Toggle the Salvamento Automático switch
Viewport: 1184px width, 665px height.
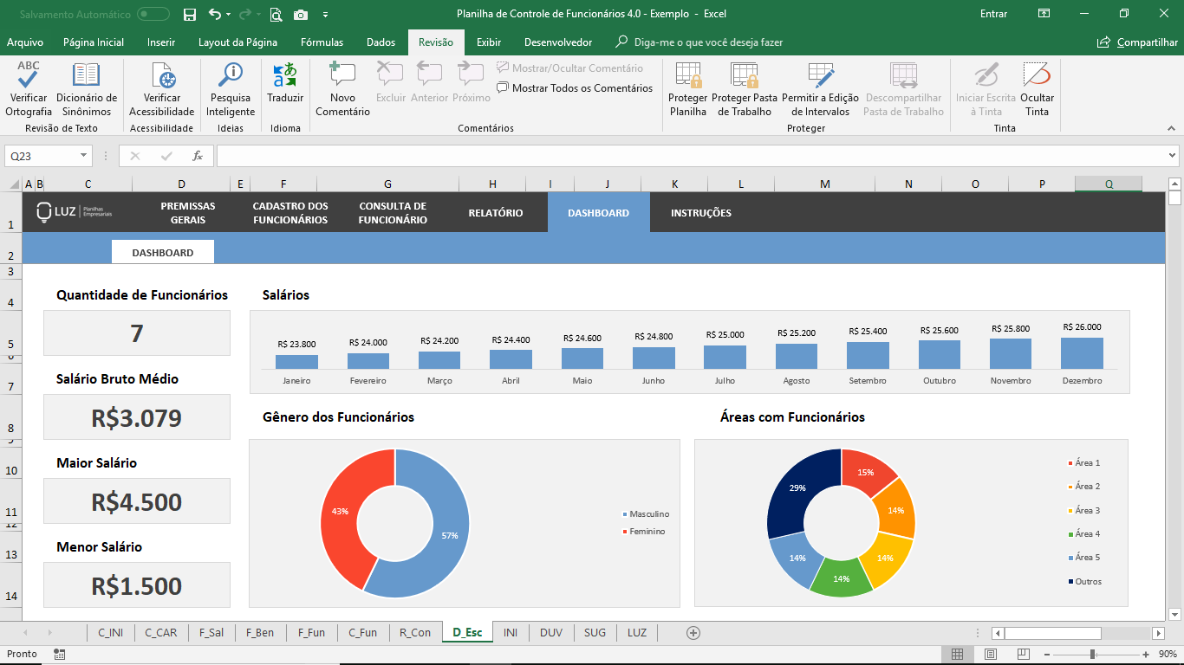pyautogui.click(x=153, y=14)
